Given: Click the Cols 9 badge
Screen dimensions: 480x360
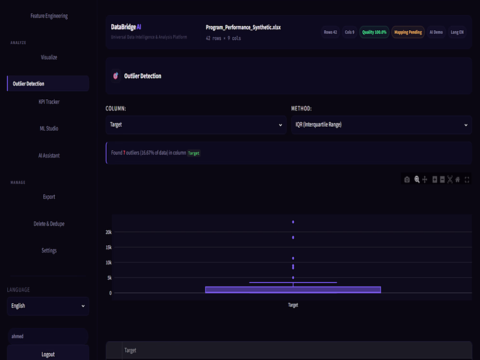Looking at the screenshot, I should pyautogui.click(x=349, y=32).
